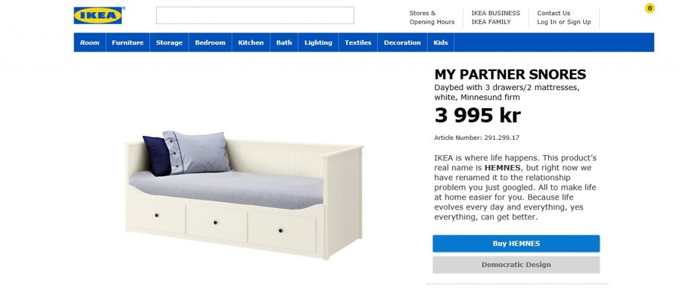Screen dimensions: 680x295
Task: Open the Furniture menu
Action: [x=127, y=42]
